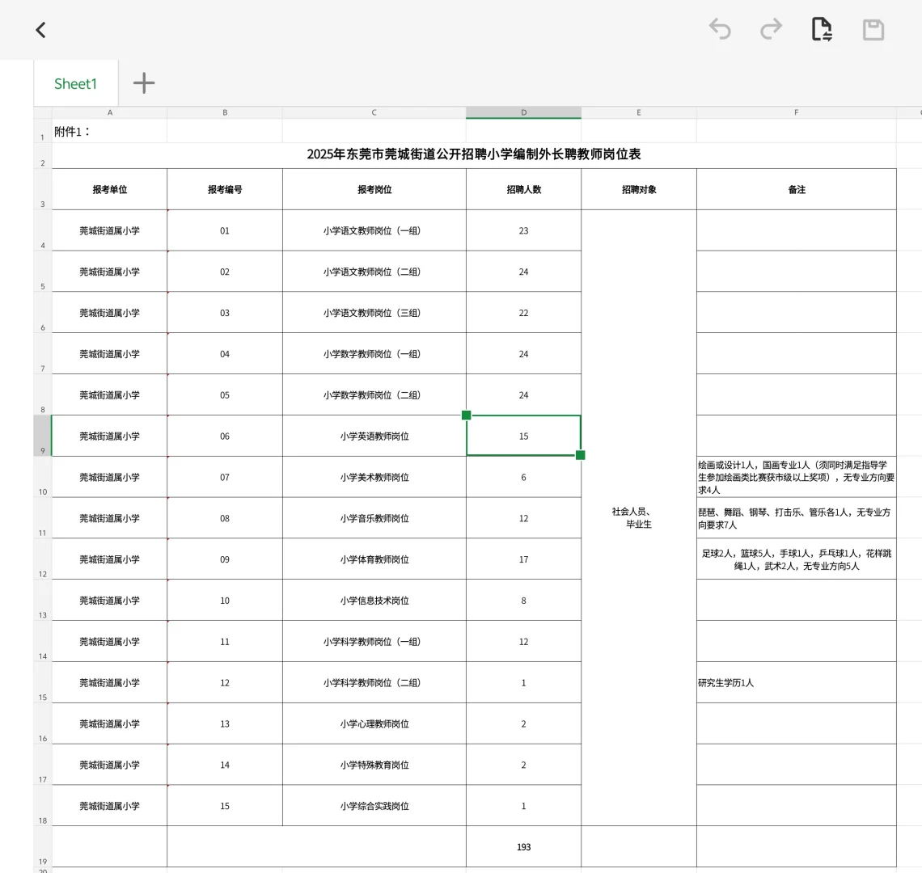Select column B header
This screenshot has height=873, width=922.
225,112
